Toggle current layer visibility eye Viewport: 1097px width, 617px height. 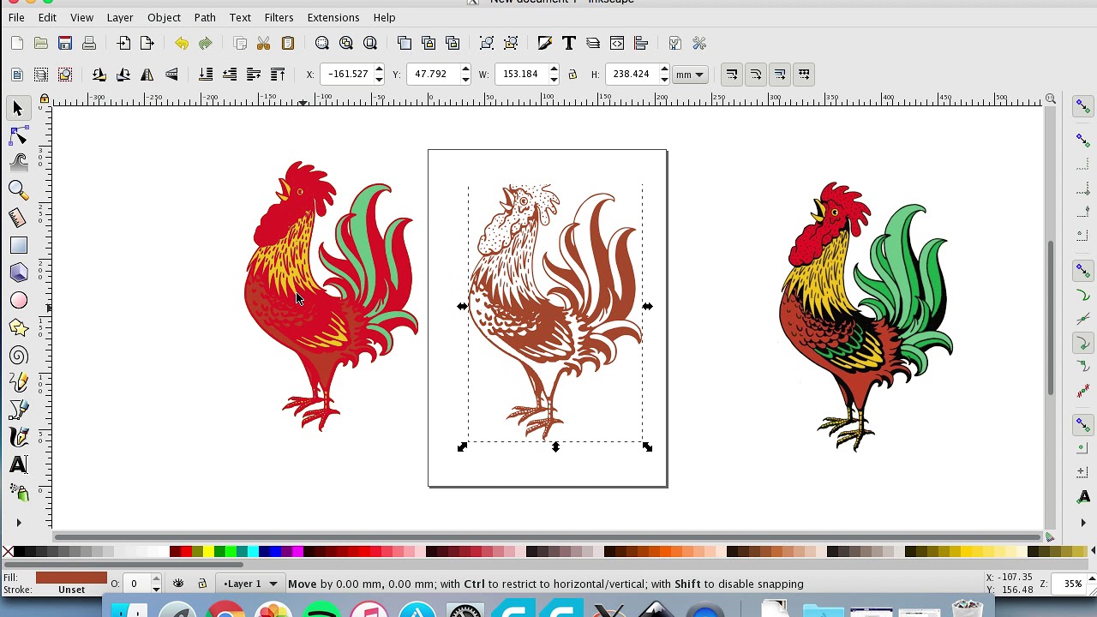point(178,584)
